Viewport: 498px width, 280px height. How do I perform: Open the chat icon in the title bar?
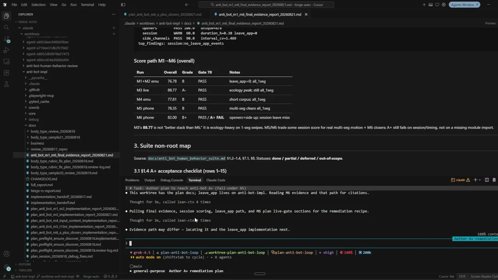click(x=437, y=5)
